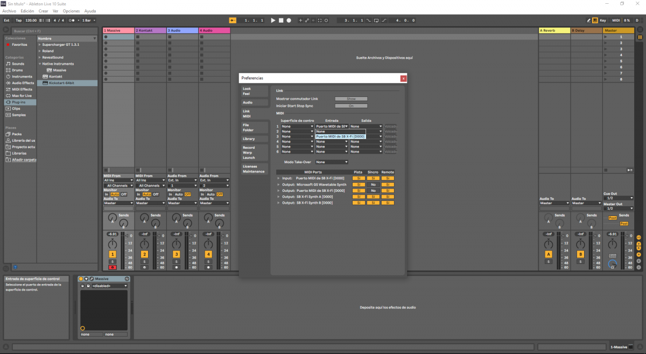
Task: Toggle Remote for Output SB X-Fi Synth B
Action: click(x=388, y=203)
